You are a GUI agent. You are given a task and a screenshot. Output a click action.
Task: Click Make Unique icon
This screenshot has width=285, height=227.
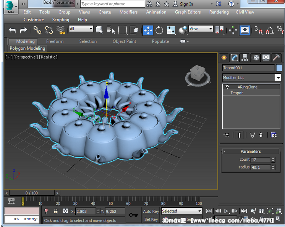pos(252,135)
